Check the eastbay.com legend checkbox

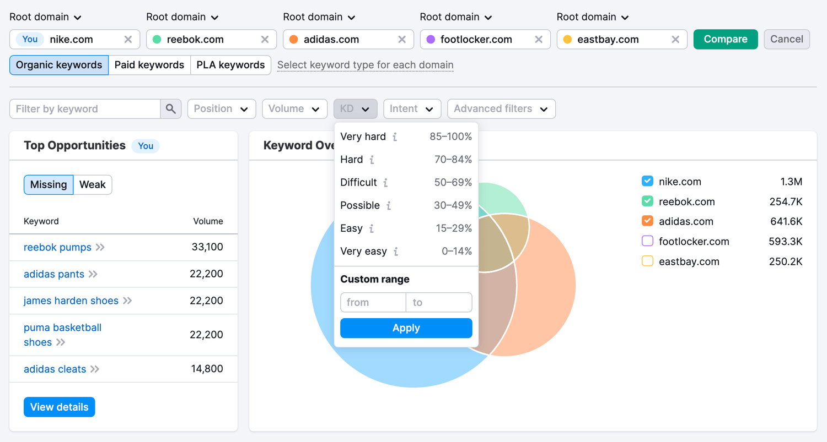(647, 261)
